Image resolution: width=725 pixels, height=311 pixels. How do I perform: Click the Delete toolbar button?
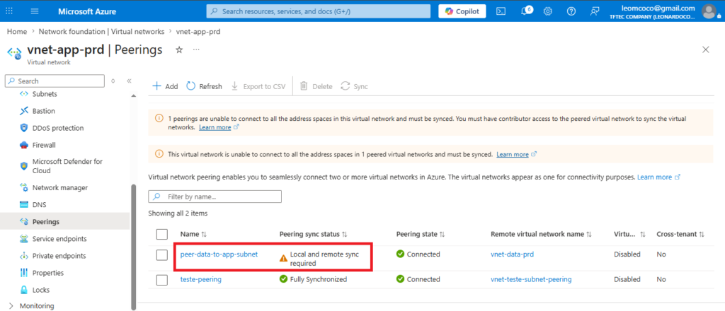pyautogui.click(x=316, y=86)
